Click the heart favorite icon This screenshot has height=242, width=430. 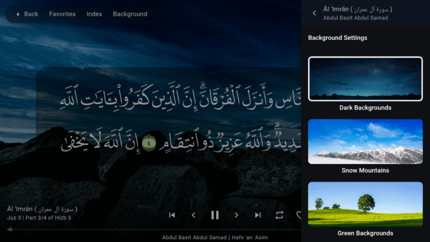coord(298,215)
